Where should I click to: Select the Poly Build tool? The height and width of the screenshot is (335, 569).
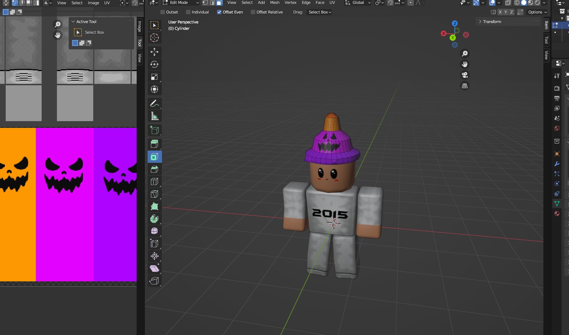tap(154, 206)
